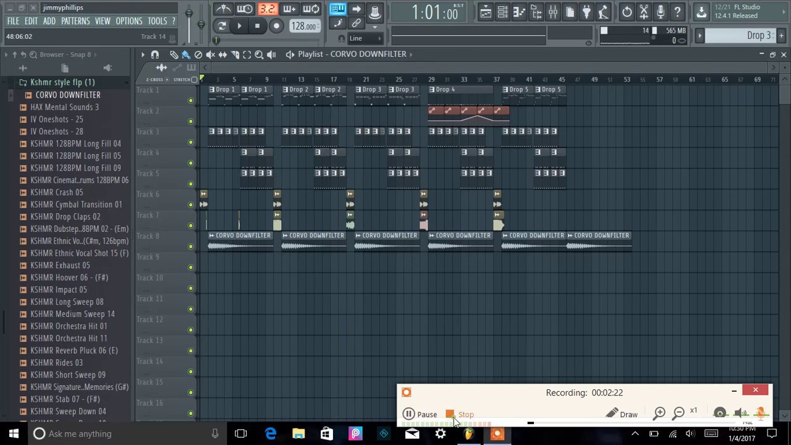Click zoom out magnifier in recorder
791x445 pixels.
click(679, 413)
